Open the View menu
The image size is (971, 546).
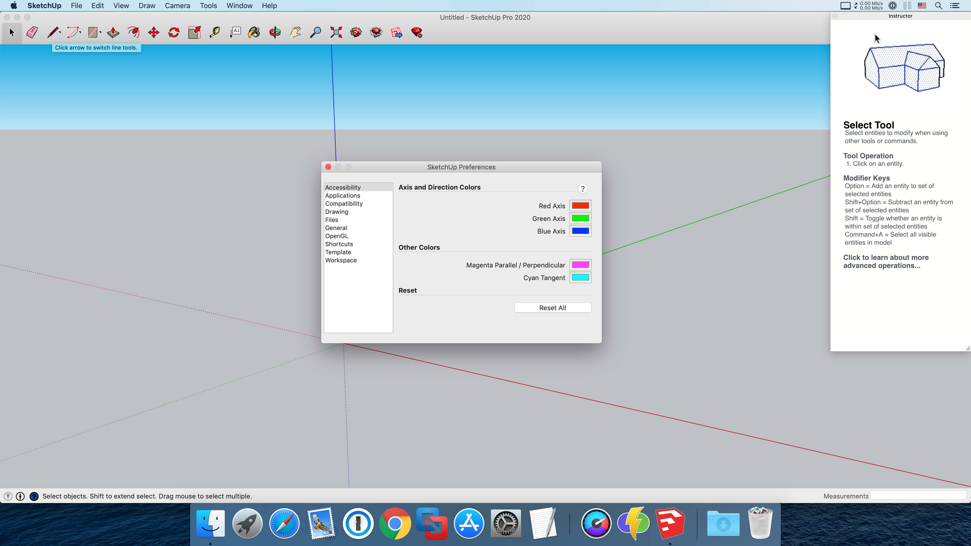[x=121, y=6]
